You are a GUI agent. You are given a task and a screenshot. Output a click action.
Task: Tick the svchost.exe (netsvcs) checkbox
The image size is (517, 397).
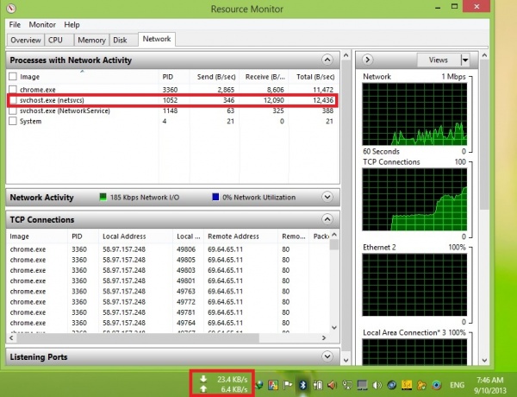(x=13, y=100)
